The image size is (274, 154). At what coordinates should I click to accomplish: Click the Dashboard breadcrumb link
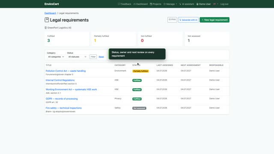coord(50,13)
